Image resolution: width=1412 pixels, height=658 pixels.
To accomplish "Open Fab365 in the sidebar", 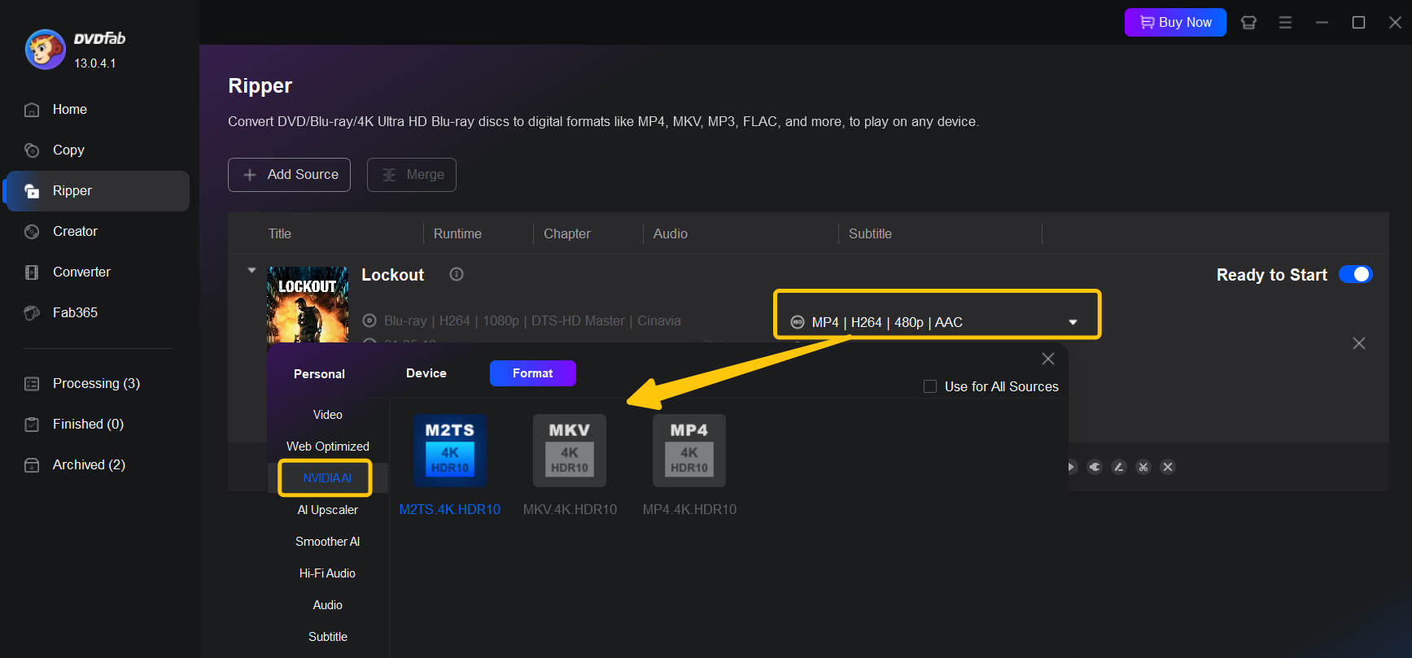I will click(98, 313).
